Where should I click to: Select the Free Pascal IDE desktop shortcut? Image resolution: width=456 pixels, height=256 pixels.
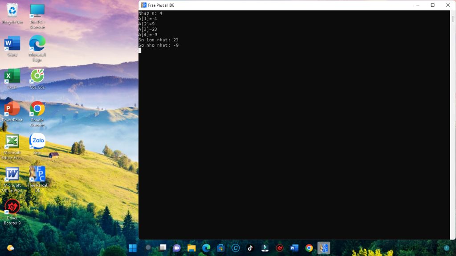(x=37, y=179)
